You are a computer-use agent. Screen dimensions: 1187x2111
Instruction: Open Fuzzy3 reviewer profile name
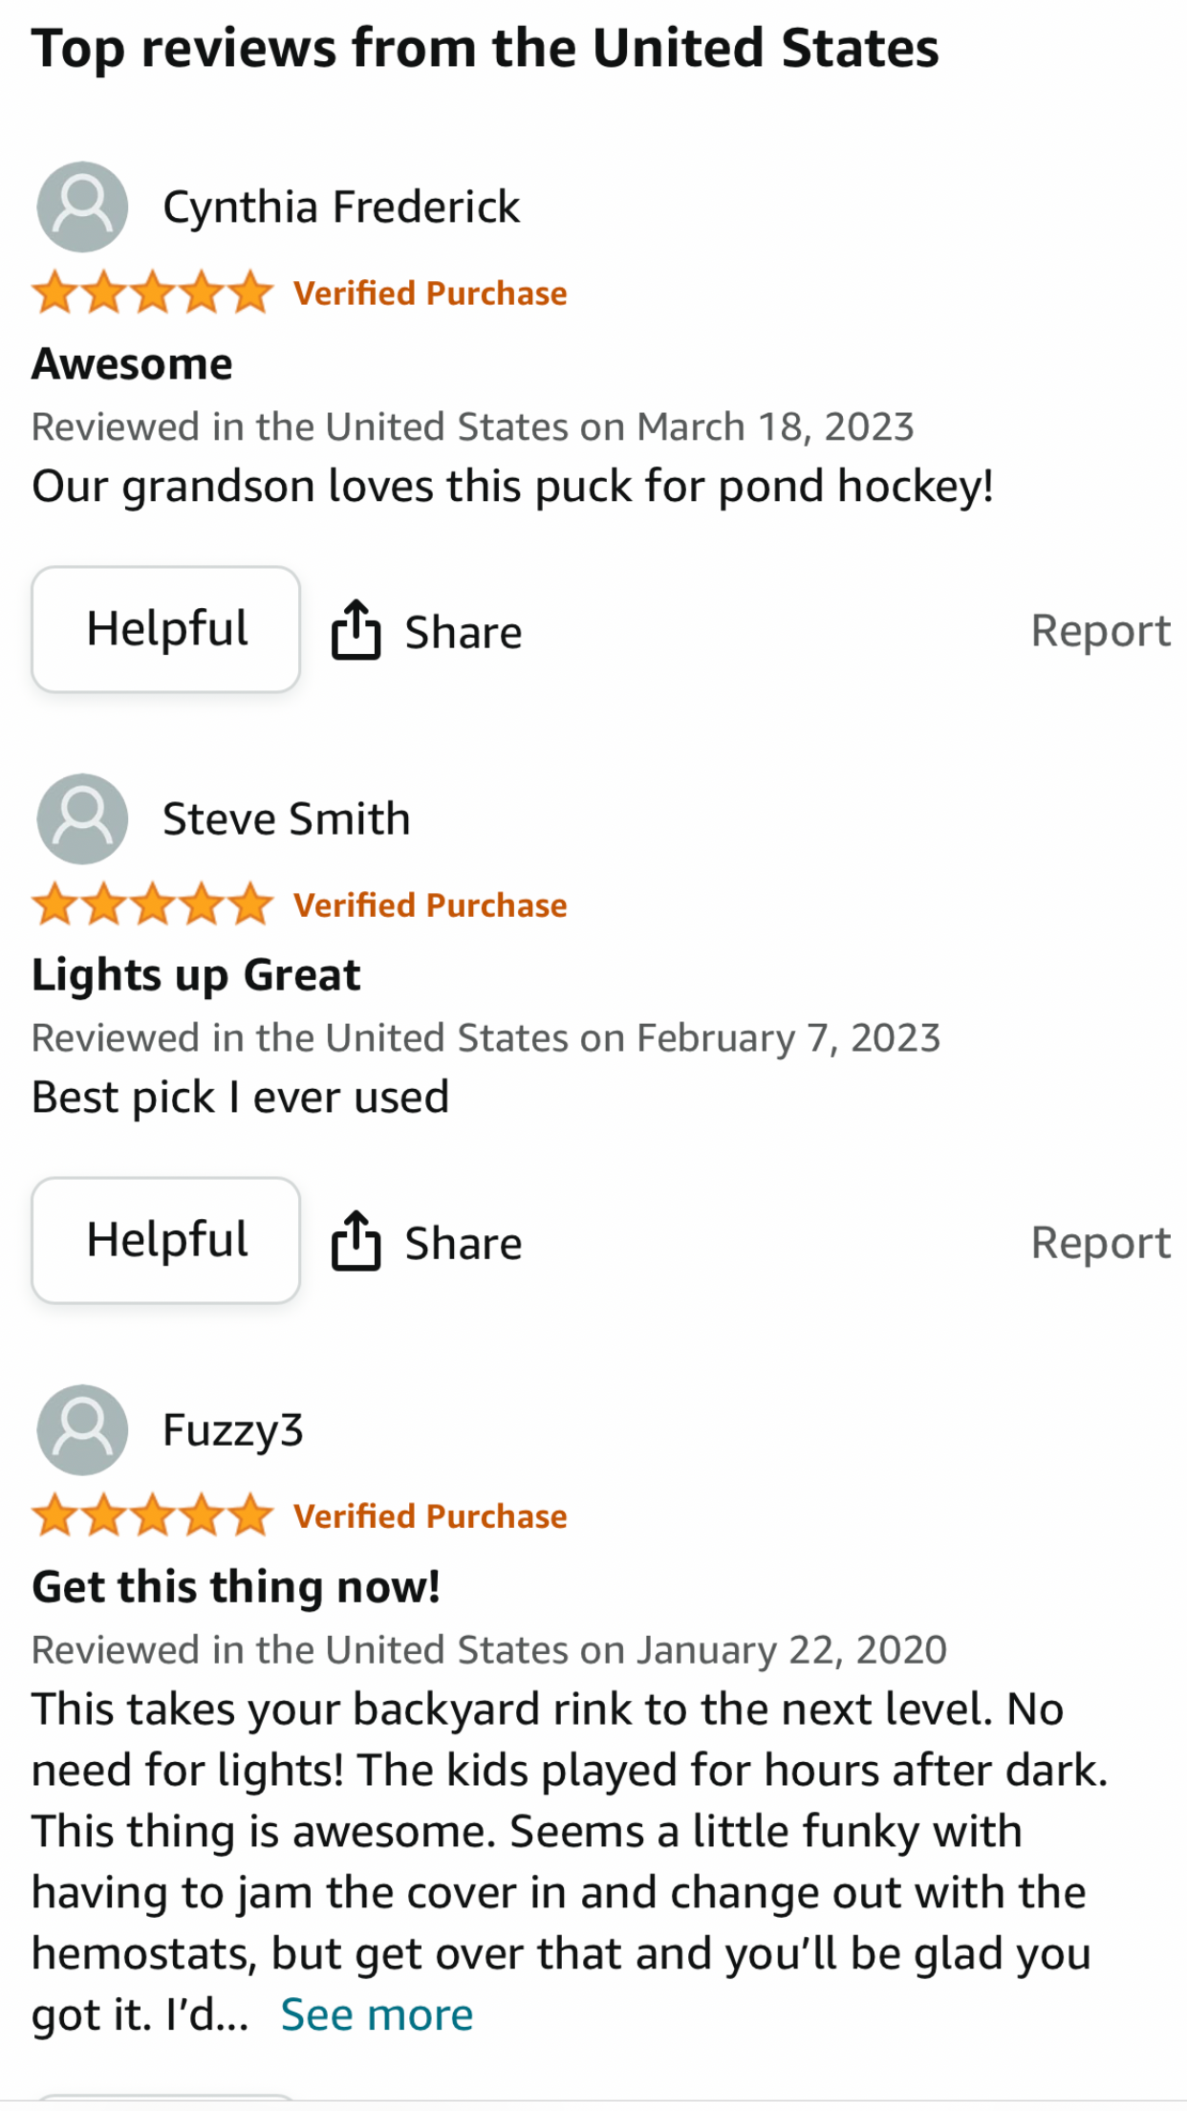pos(232,1430)
